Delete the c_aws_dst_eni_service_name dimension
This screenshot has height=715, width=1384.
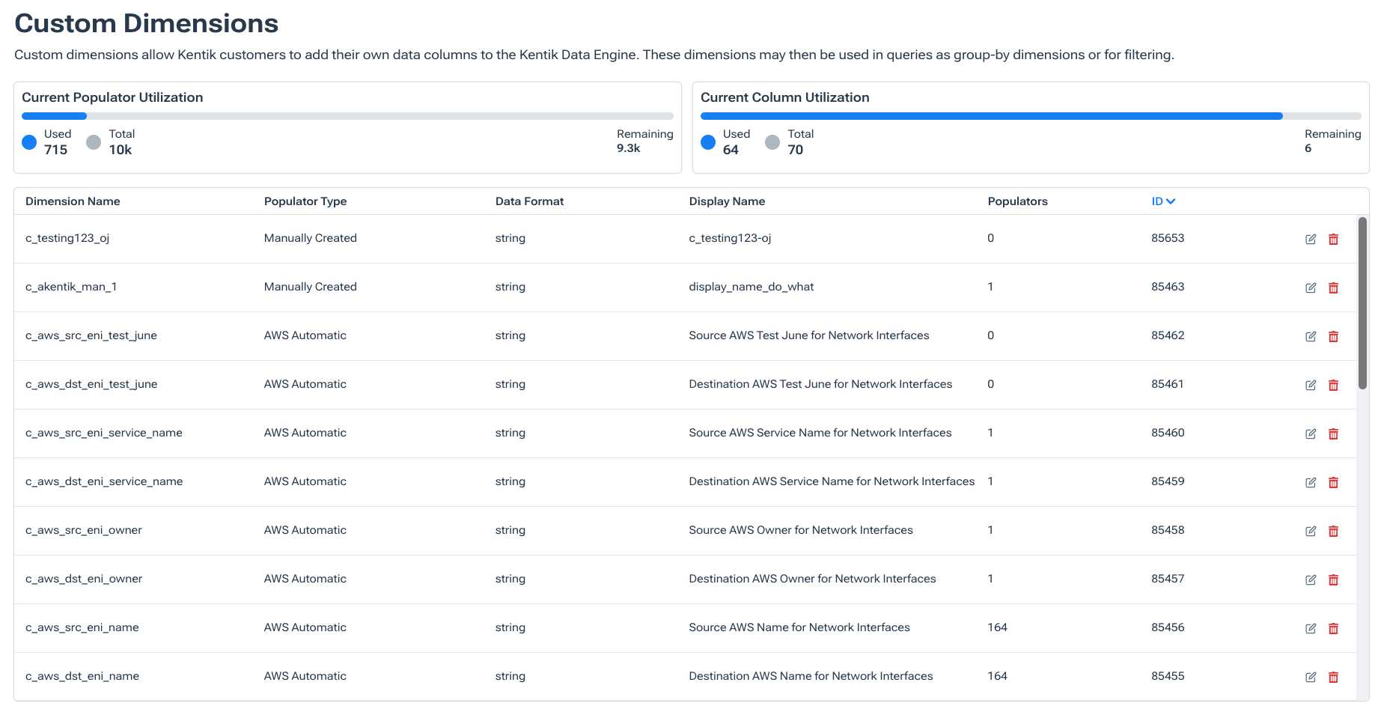click(x=1334, y=482)
